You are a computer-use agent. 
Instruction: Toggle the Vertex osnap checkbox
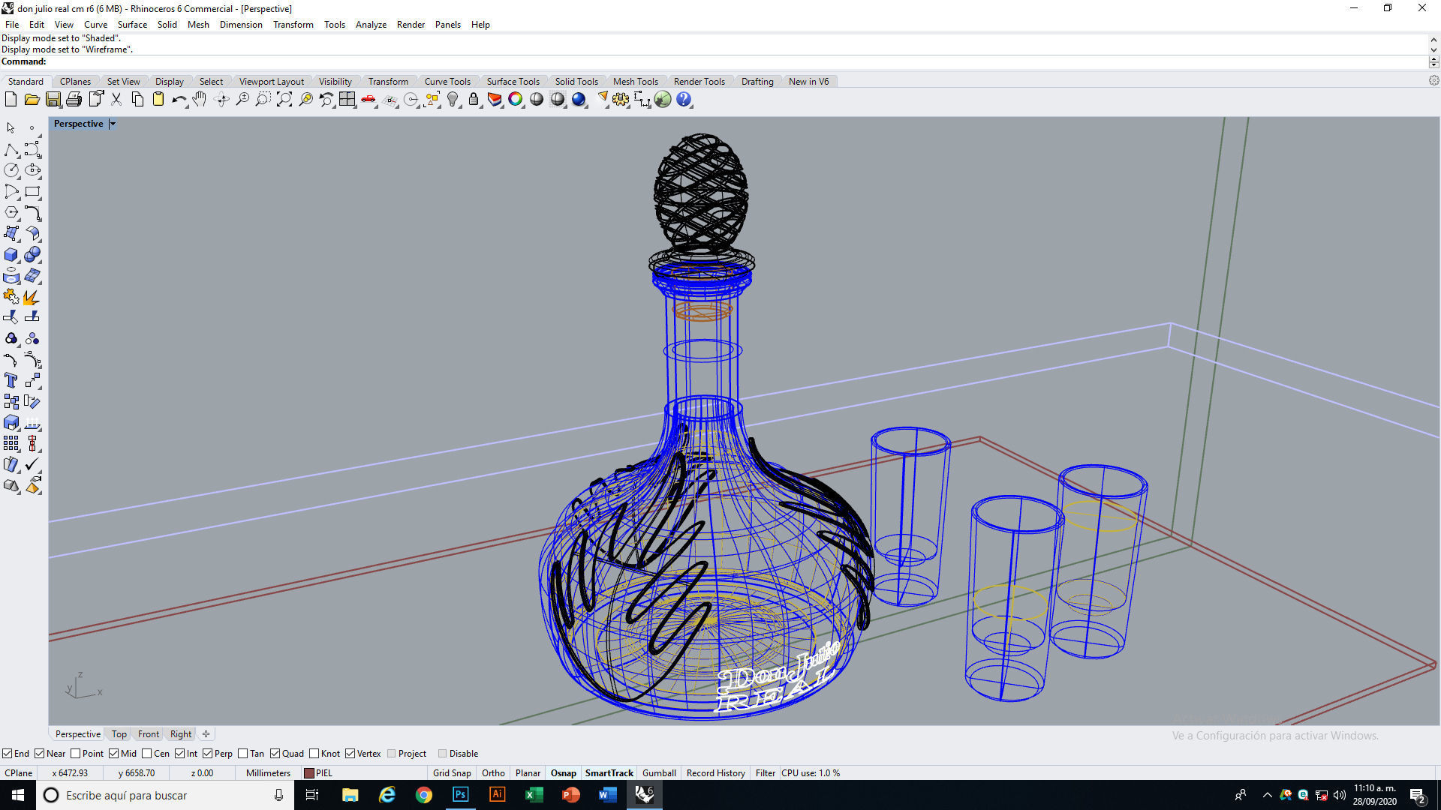350,754
